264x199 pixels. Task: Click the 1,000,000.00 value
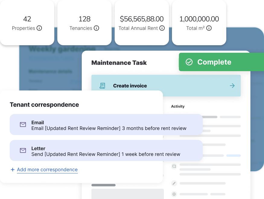(x=199, y=19)
